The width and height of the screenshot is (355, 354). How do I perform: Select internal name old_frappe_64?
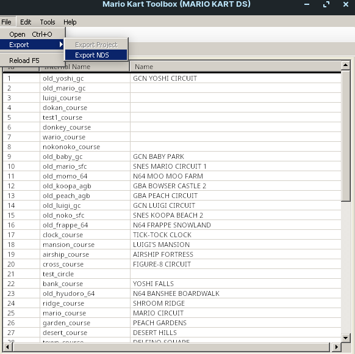click(x=85, y=225)
